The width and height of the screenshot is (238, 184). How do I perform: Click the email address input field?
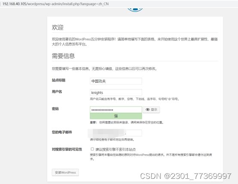pos(116,133)
